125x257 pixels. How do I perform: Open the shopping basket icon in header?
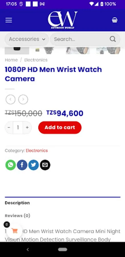(x=114, y=20)
